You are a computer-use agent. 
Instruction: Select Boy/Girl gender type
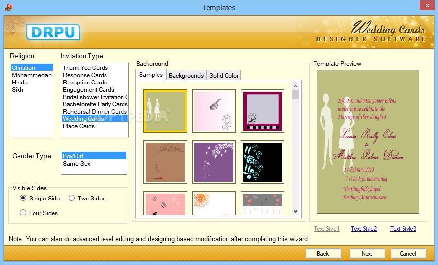coord(94,156)
